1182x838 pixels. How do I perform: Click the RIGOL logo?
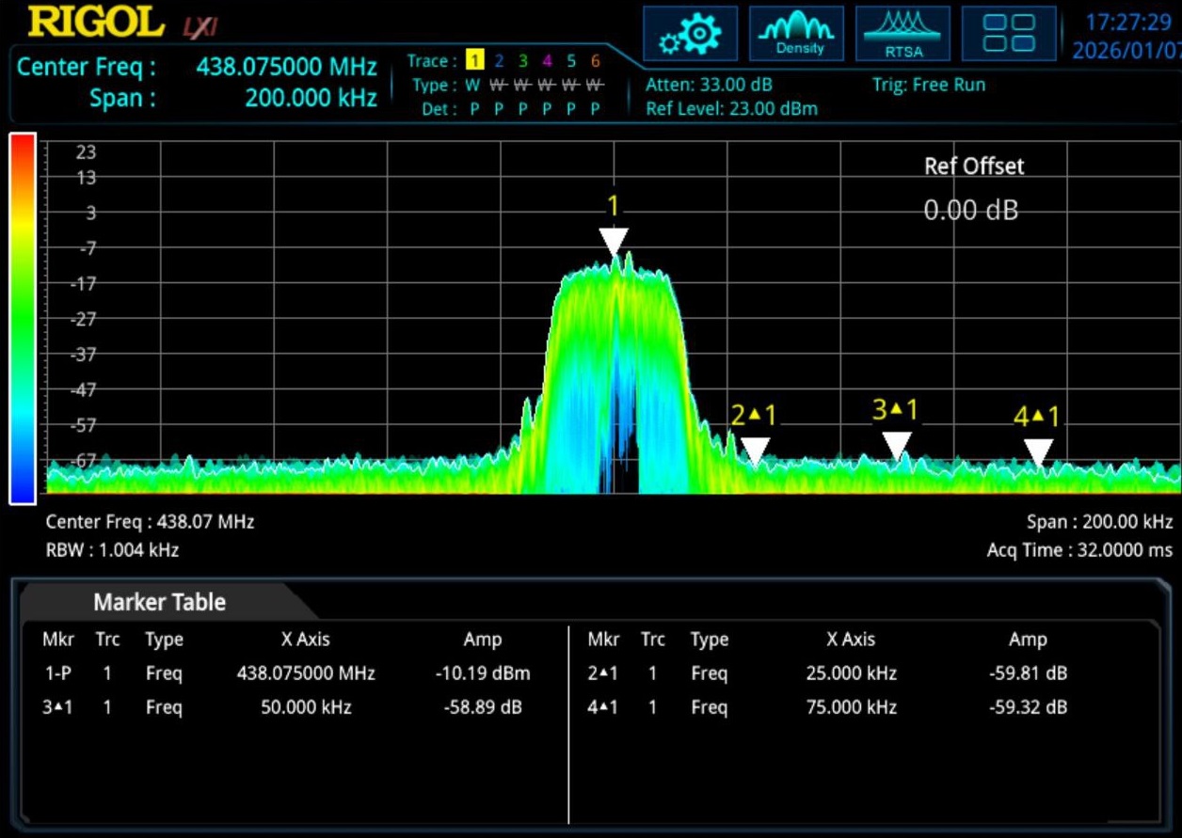tap(96, 23)
